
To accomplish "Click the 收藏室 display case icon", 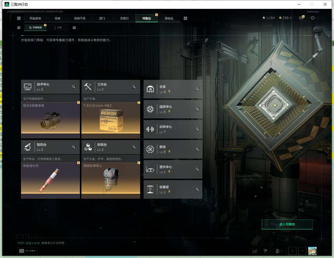I will [150, 189].
